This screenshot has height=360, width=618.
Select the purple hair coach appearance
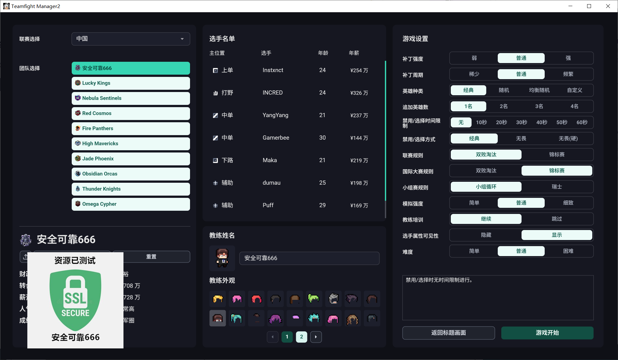(x=276, y=318)
